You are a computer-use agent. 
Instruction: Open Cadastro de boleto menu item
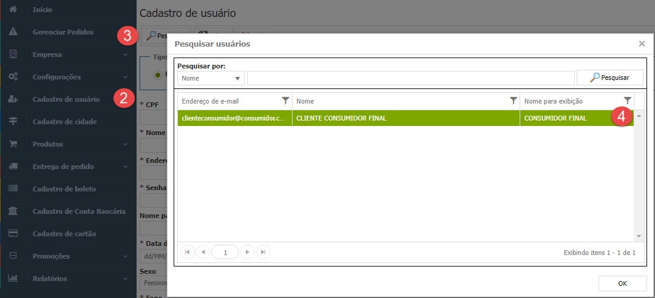click(x=64, y=189)
